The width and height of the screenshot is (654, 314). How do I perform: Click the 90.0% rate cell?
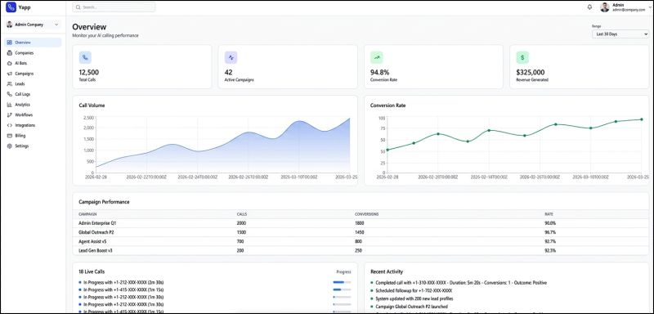click(x=550, y=223)
